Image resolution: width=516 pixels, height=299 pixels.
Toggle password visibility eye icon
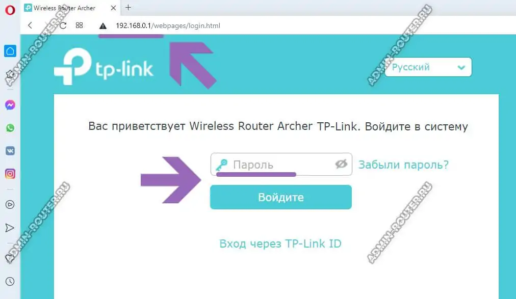[341, 164]
